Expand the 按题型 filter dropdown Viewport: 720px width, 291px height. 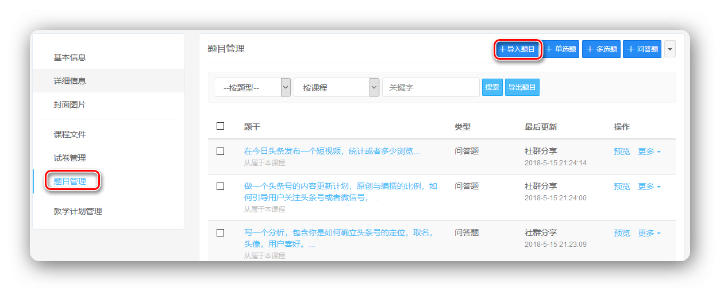click(x=252, y=87)
